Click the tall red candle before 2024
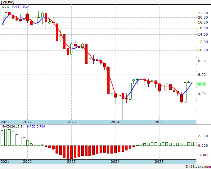211x169 pixels. (x=108, y=80)
